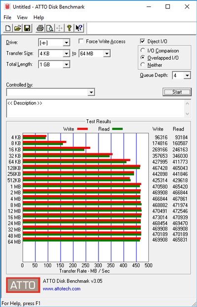Click the 512KB row label
This screenshot has height=307, width=197.
click(x=14, y=180)
